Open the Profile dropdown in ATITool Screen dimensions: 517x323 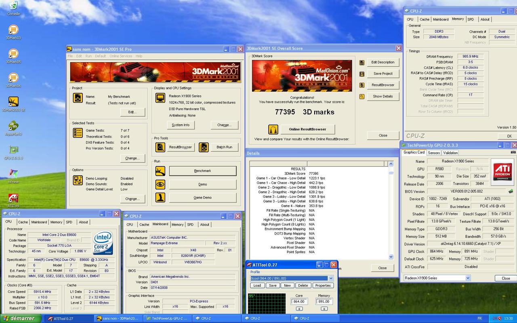(x=331, y=278)
